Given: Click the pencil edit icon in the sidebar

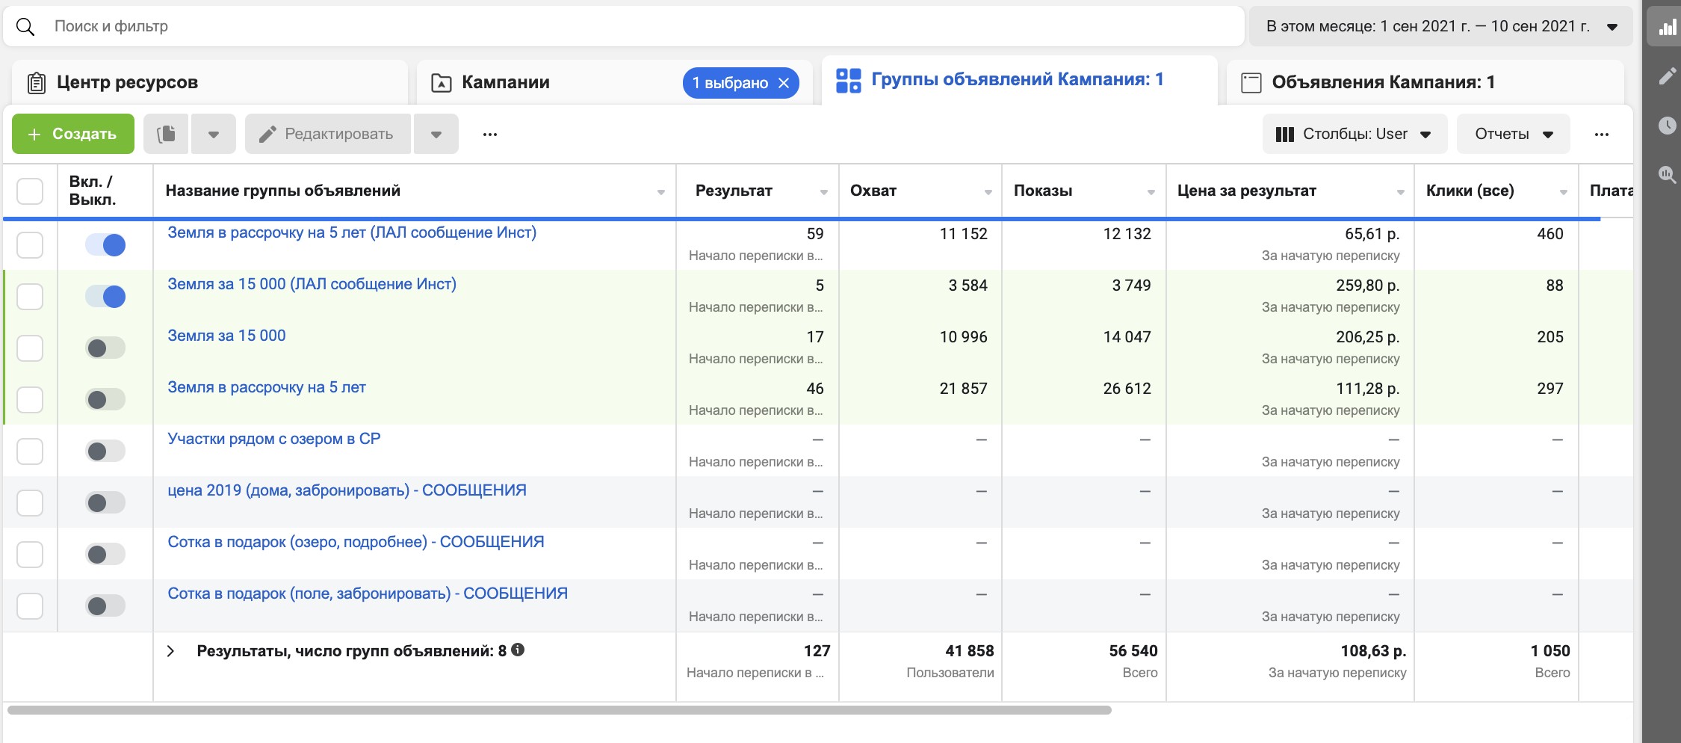Looking at the screenshot, I should coord(1667,76).
